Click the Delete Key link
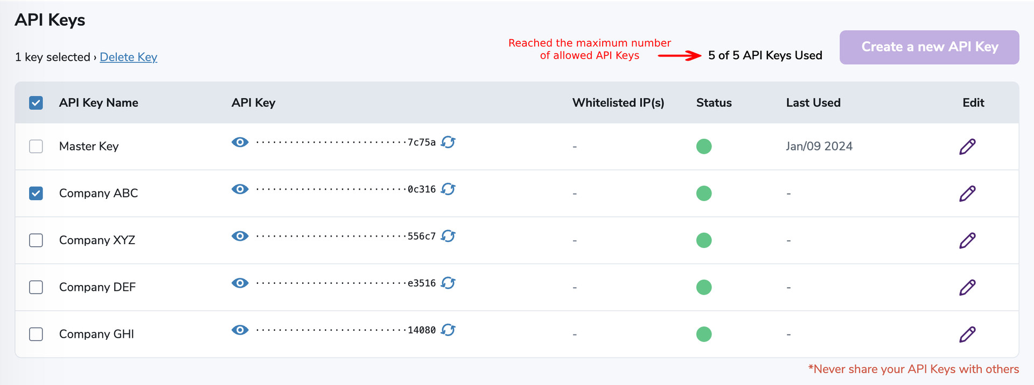The width and height of the screenshot is (1034, 385). pyautogui.click(x=128, y=57)
